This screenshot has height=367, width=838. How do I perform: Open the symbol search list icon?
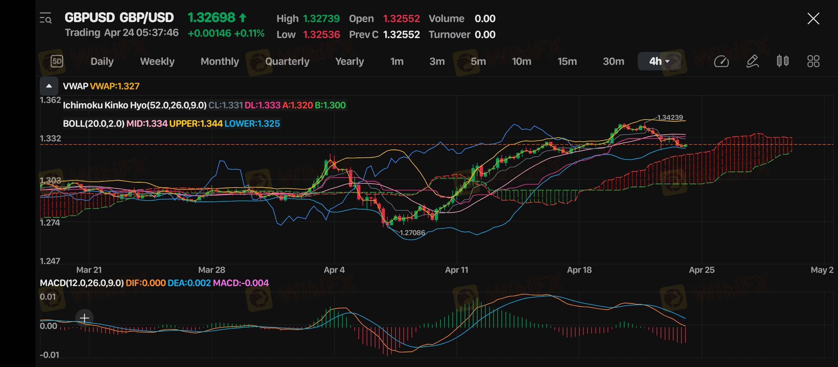point(46,18)
